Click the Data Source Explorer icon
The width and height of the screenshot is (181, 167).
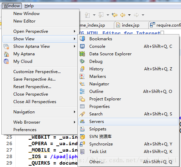point(82,54)
